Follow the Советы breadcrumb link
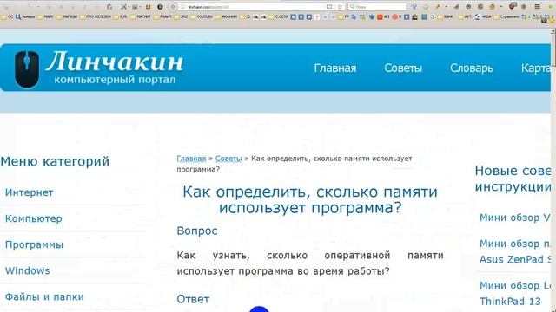Image resolution: width=556 pixels, height=312 pixels. click(228, 159)
